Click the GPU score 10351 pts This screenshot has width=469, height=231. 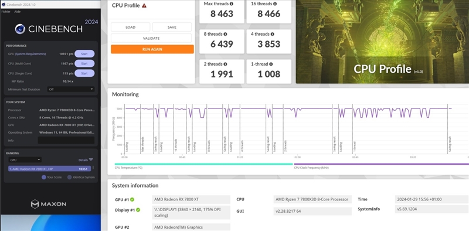point(66,54)
